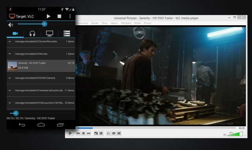Click the VLC green volume slider
252x150 pixels.
(235, 134)
